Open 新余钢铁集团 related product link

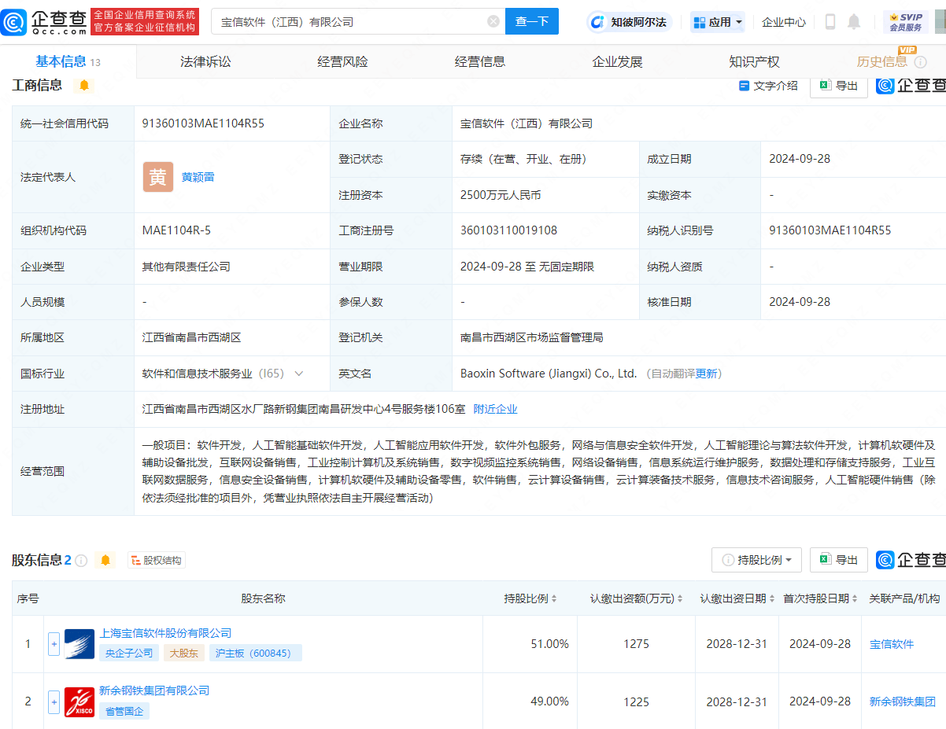click(x=903, y=701)
